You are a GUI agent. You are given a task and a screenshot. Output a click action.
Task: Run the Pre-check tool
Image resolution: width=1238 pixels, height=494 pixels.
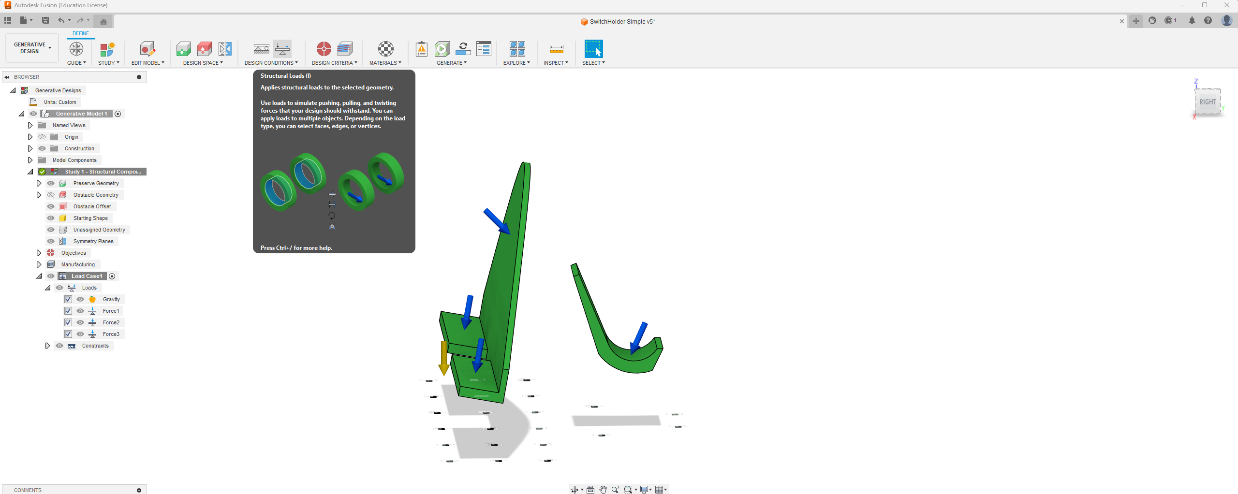tap(422, 49)
